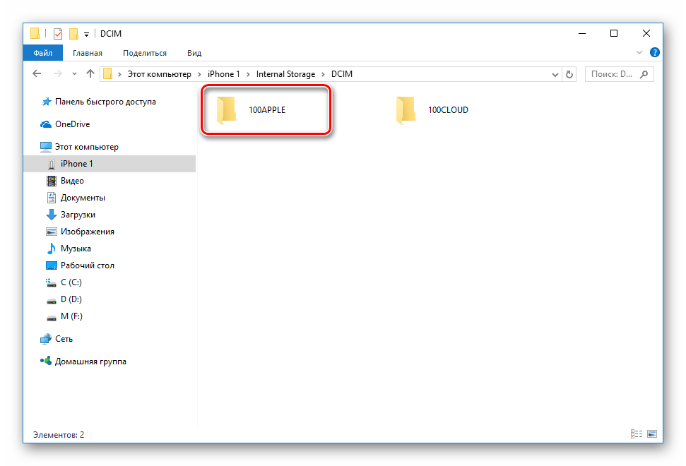Click the Properties icon in title bar
The width and height of the screenshot is (686, 466).
[x=58, y=34]
